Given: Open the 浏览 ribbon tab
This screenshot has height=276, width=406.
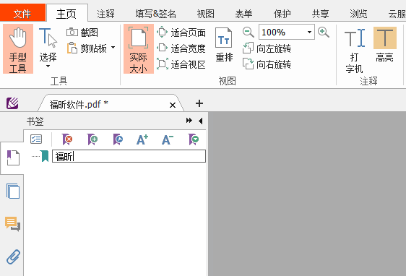Looking at the screenshot, I should click(x=358, y=14).
